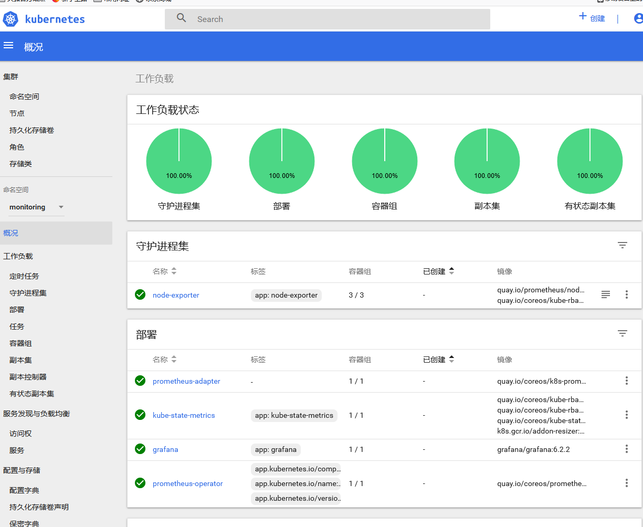Viewport: 643px width, 527px height.
Task: Click green status check for prometheus-adapter
Action: pyautogui.click(x=140, y=381)
